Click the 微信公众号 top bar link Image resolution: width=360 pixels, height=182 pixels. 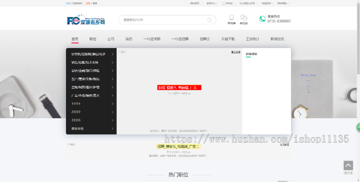(x=247, y=4)
